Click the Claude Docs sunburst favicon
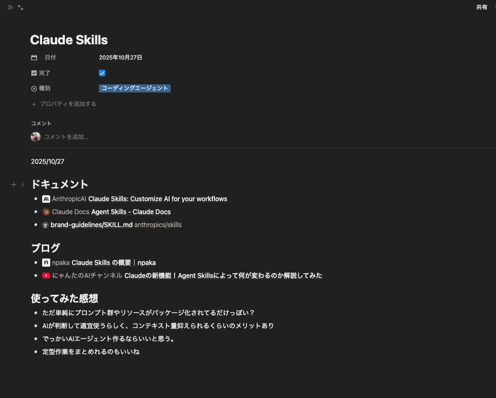Image resolution: width=496 pixels, height=398 pixels. click(46, 211)
